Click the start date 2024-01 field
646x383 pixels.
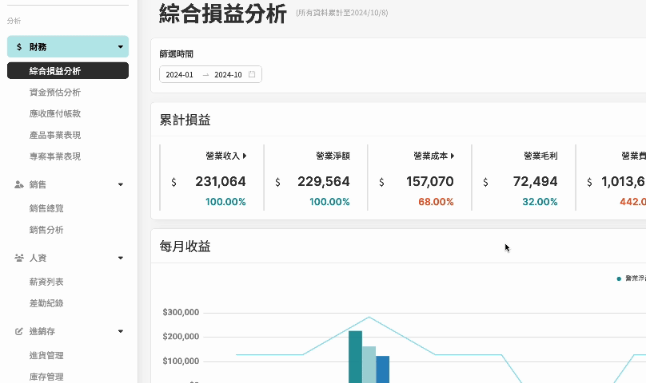[x=179, y=74]
